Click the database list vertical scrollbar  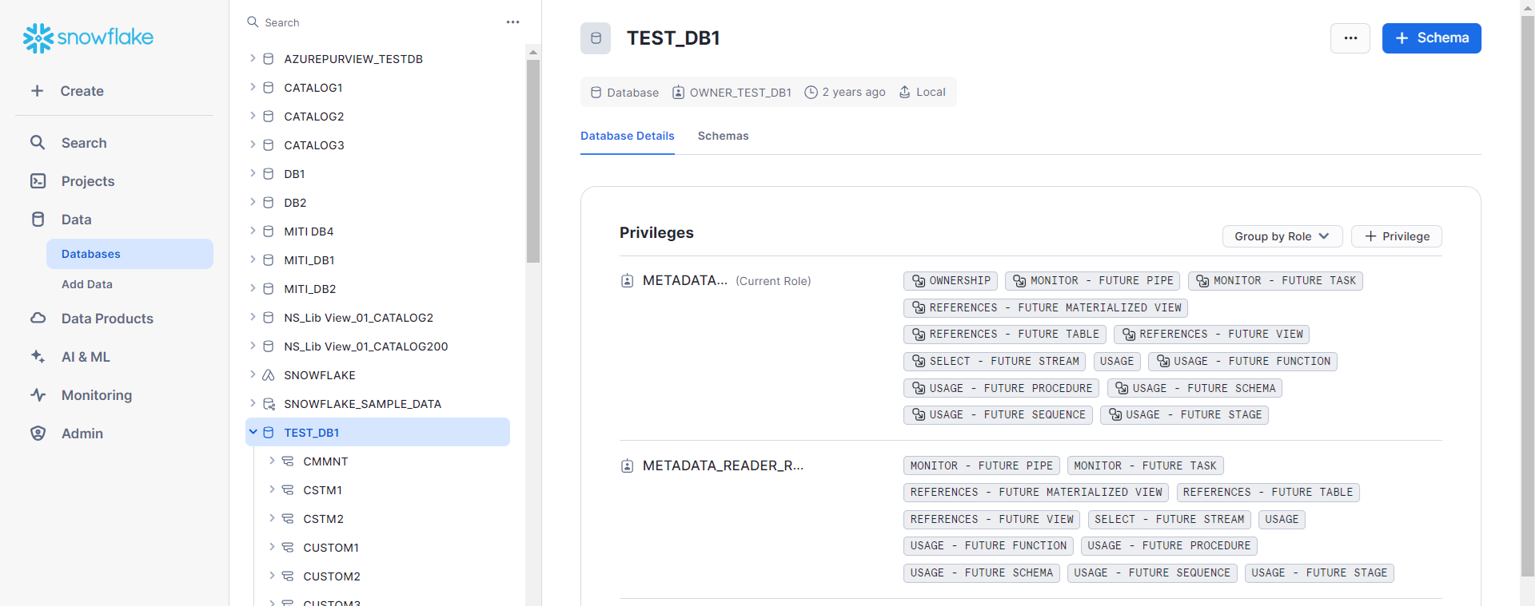(x=533, y=160)
